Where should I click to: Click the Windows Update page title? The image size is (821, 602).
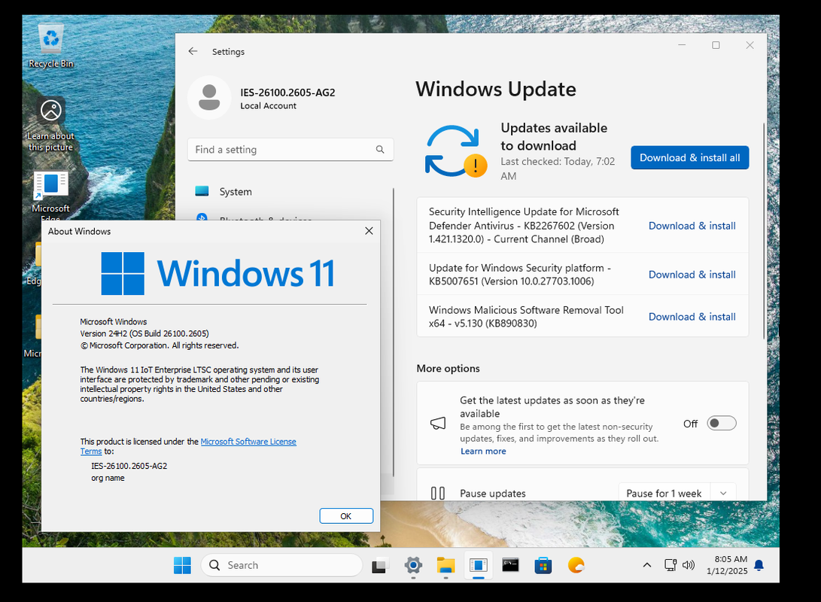point(496,89)
